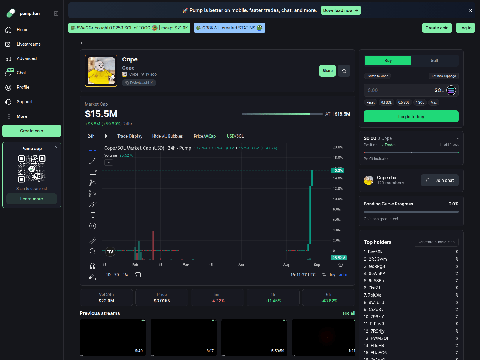This screenshot has width=480, height=360.
Task: Open the emoji icons tool
Action: coord(93,226)
